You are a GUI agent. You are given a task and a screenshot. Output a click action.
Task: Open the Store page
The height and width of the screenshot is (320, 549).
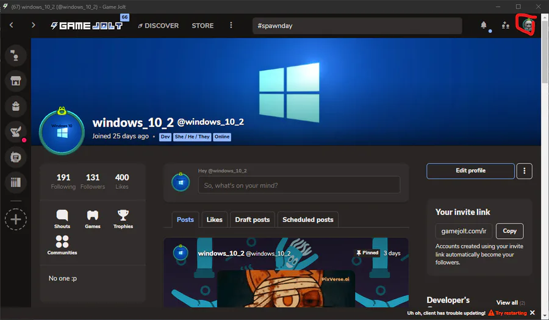coord(203,26)
